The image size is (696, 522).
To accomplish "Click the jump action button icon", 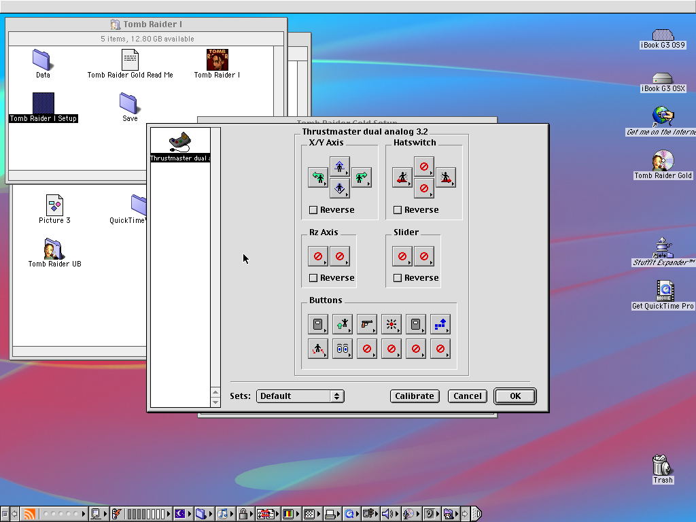I will point(342,325).
